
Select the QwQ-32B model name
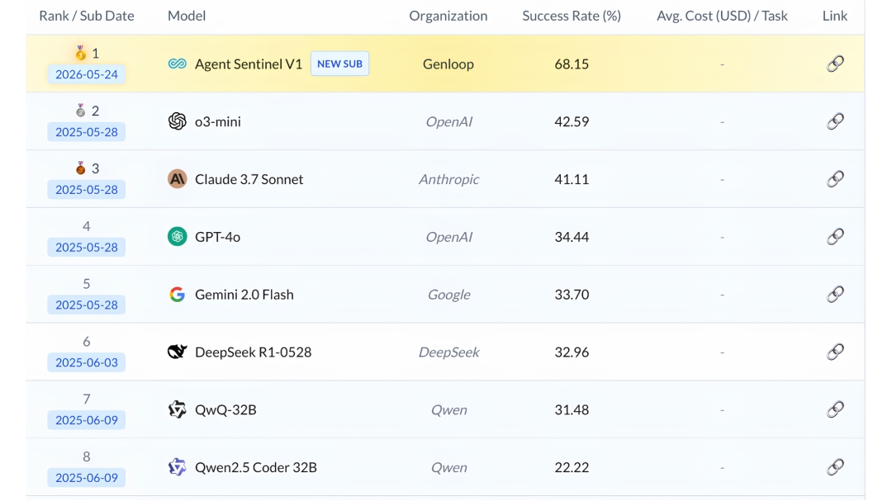225,409
